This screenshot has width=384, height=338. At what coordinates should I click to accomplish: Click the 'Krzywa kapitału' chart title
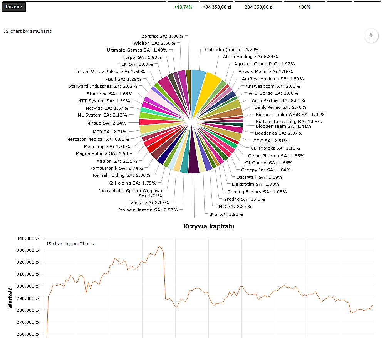coord(209,226)
